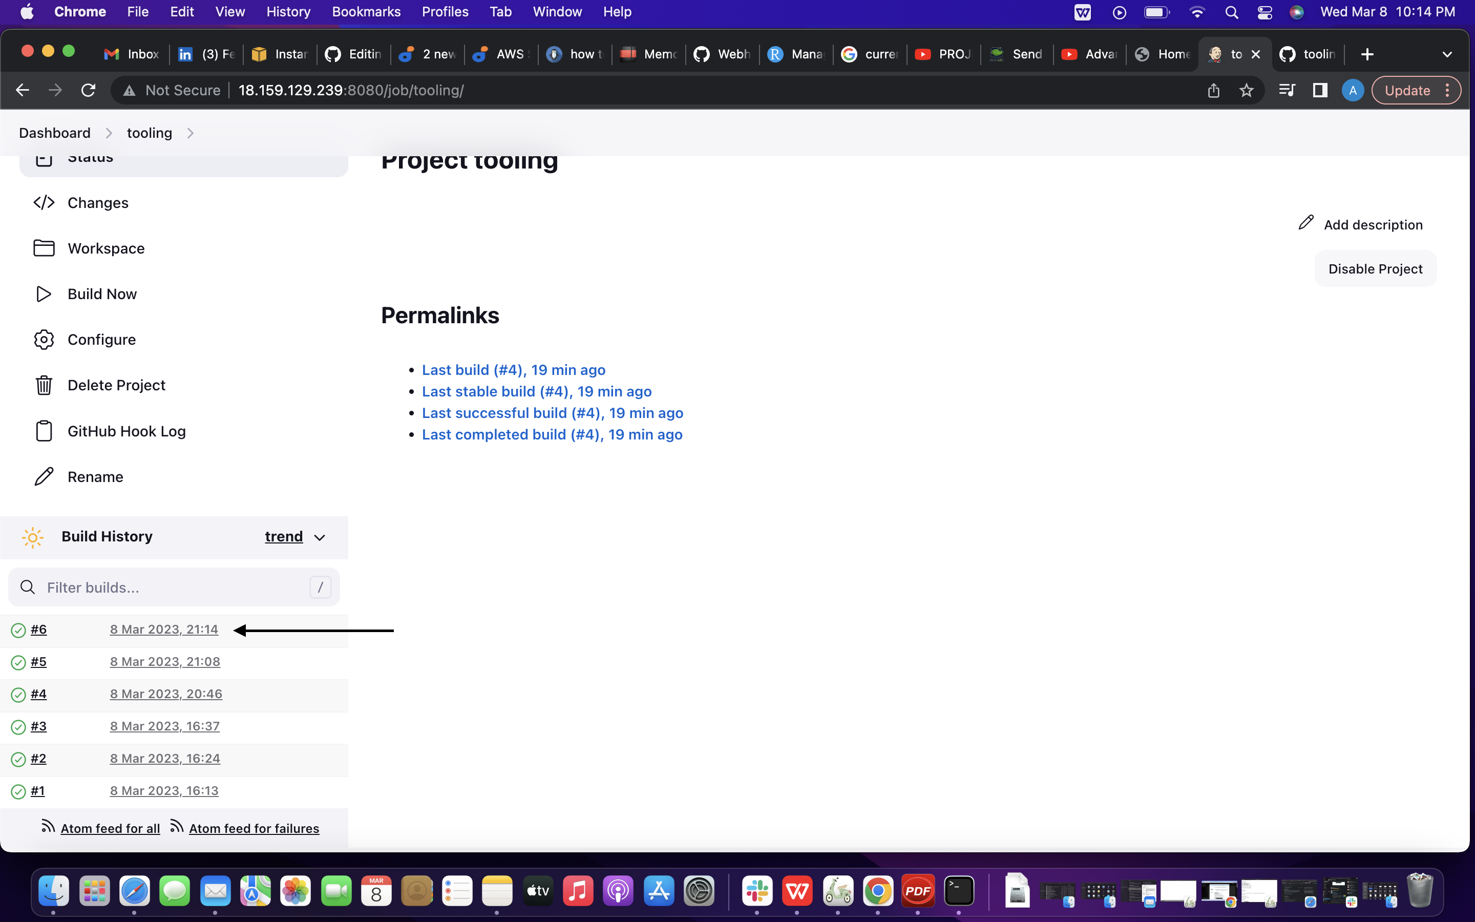Open the Workspace folder view

coord(106,248)
